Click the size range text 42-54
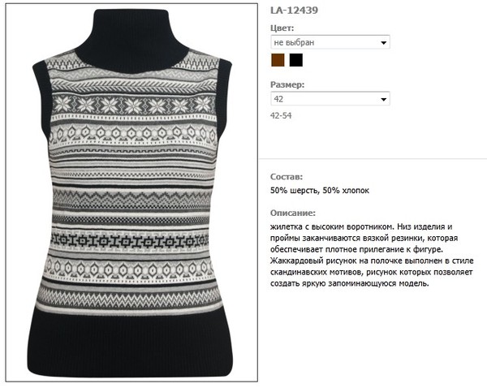The image size is (487, 388). click(281, 115)
